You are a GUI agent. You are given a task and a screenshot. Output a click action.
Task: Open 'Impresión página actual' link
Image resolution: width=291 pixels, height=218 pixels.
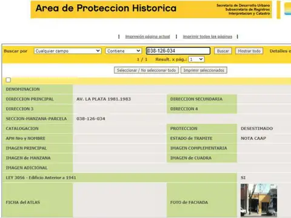147,36
